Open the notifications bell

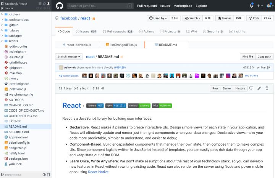(251, 6)
